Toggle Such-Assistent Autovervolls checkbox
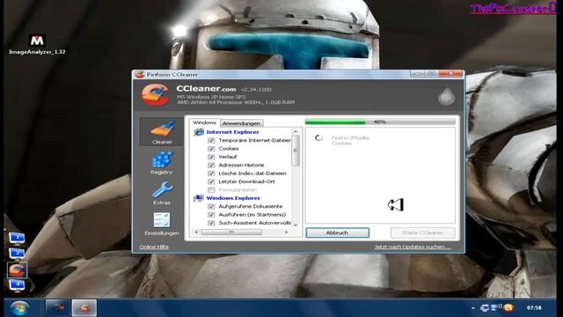Viewport: 563px width, 317px height. tap(211, 223)
